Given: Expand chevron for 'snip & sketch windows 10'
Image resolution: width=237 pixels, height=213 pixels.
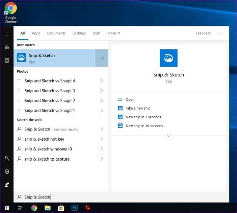Looking at the screenshot, I should pos(102,149).
